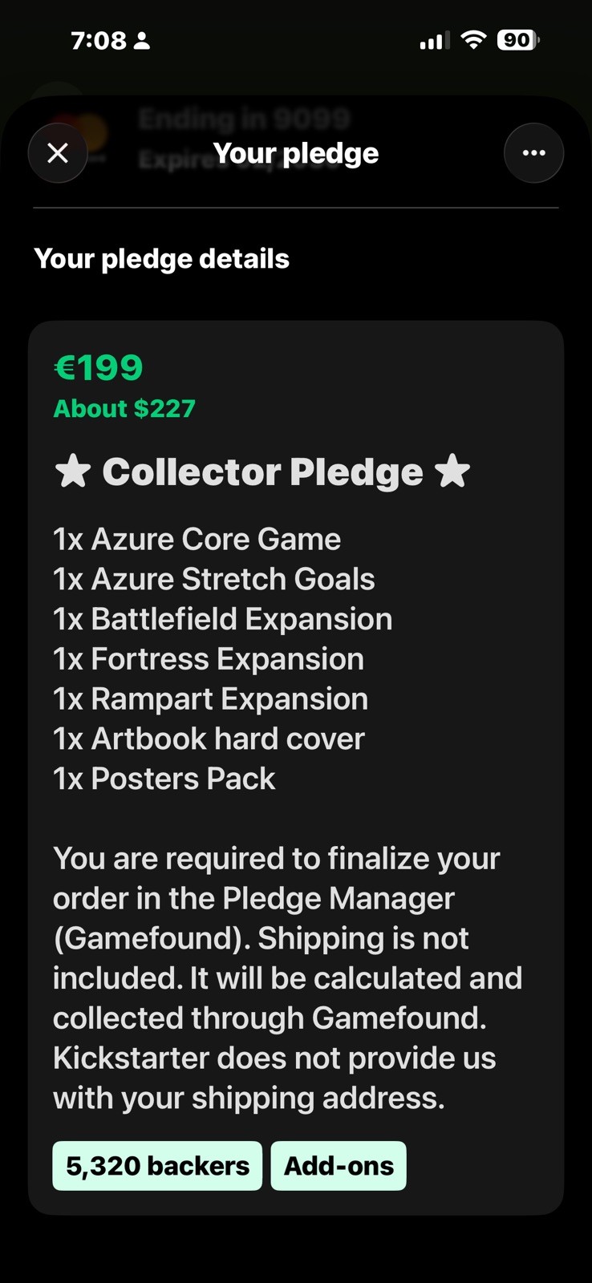The height and width of the screenshot is (1283, 592).
Task: Tap the cellular signal bars icon
Action: pos(435,40)
